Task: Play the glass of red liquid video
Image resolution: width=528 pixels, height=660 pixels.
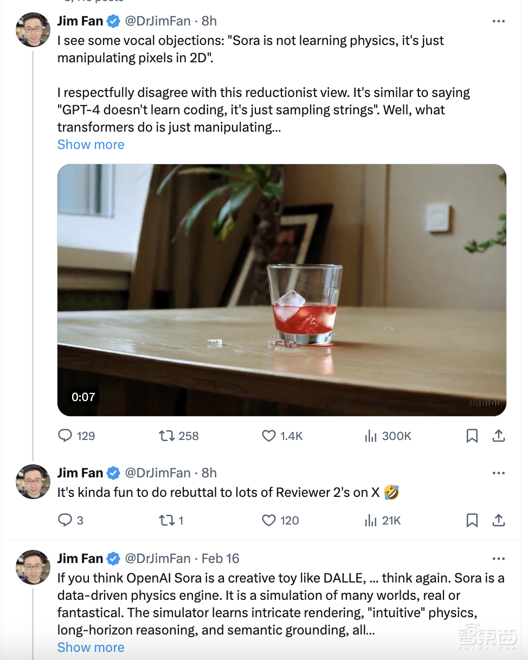Action: point(281,290)
